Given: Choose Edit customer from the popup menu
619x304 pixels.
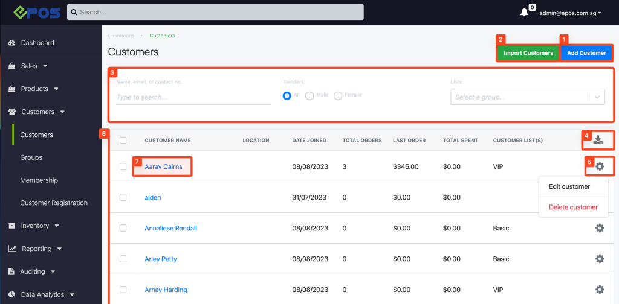Looking at the screenshot, I should pyautogui.click(x=569, y=186).
